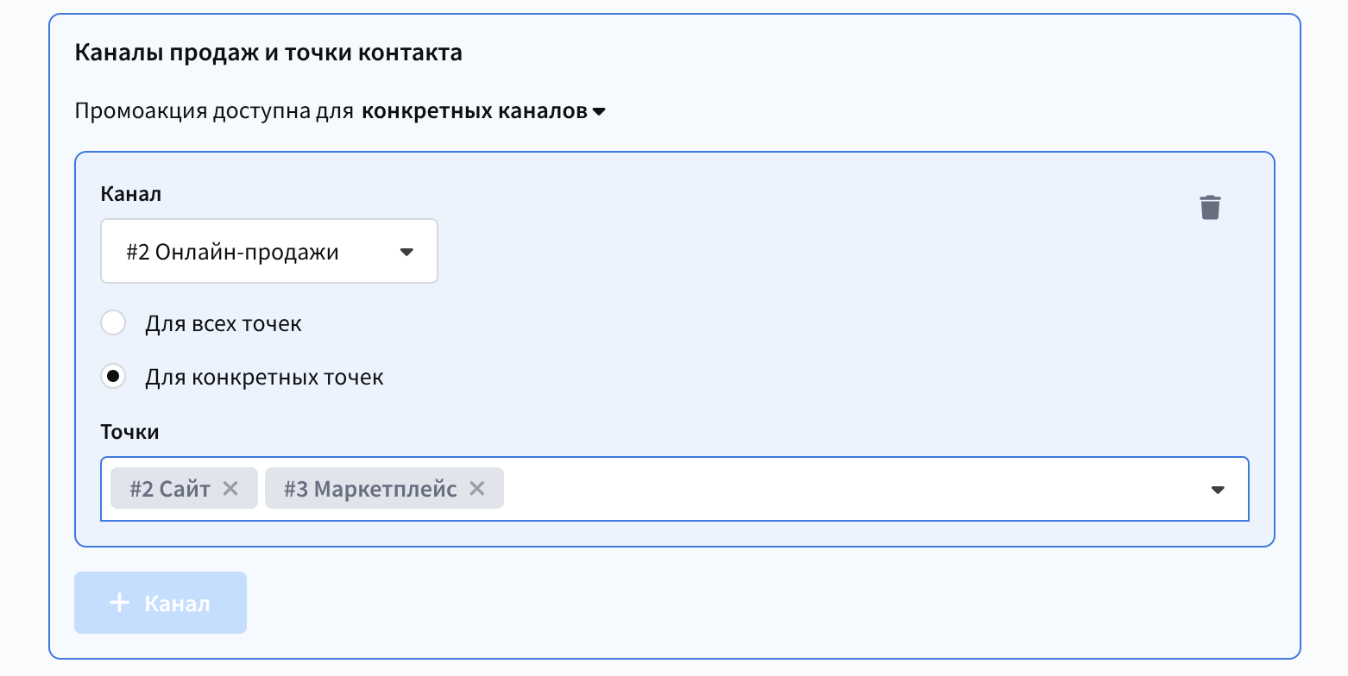
Task: Click the "Точки" field label
Action: pos(129,432)
